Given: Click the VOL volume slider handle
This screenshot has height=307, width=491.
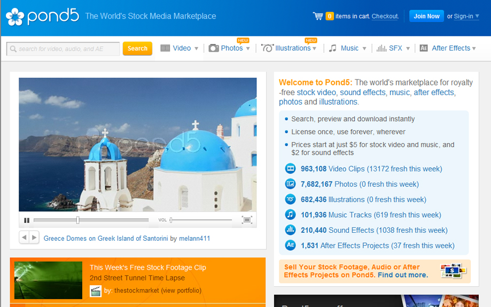Looking at the screenshot, I should [x=171, y=220].
